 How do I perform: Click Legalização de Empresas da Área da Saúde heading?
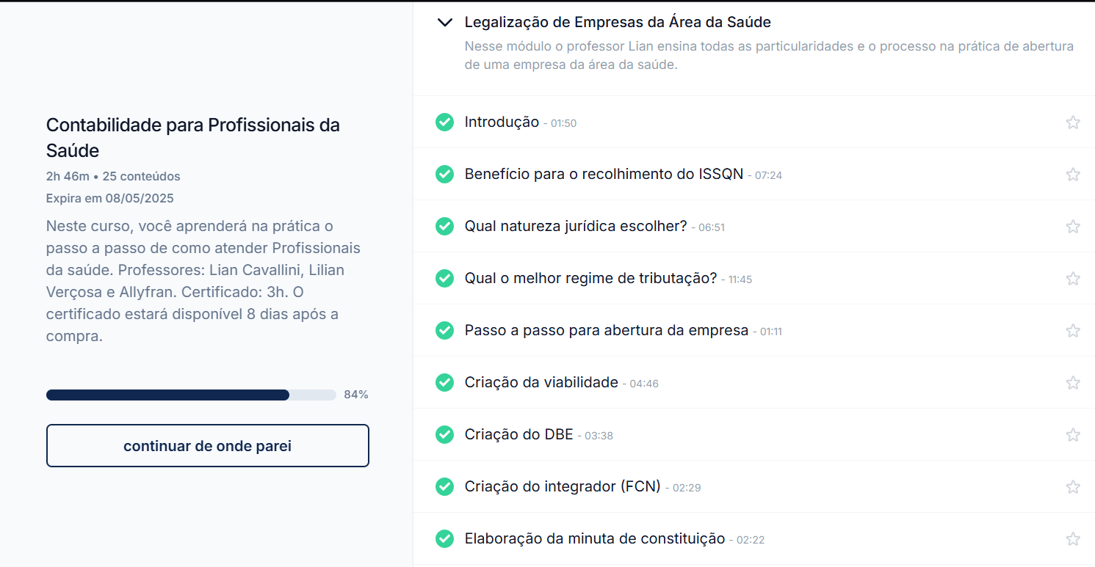[618, 23]
